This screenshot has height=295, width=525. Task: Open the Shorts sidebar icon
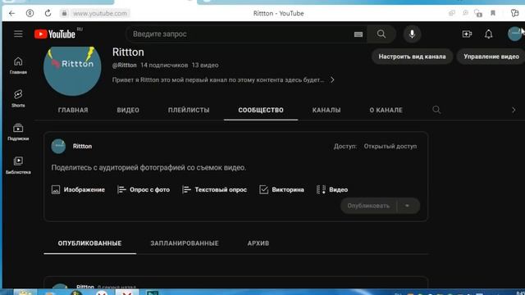coord(18,98)
